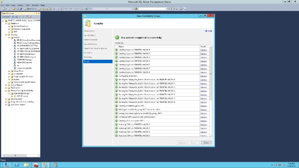The width and height of the screenshot is (299, 168).
Task: Click Success link for Creating availability group 'AG1'
Action: [204, 106]
